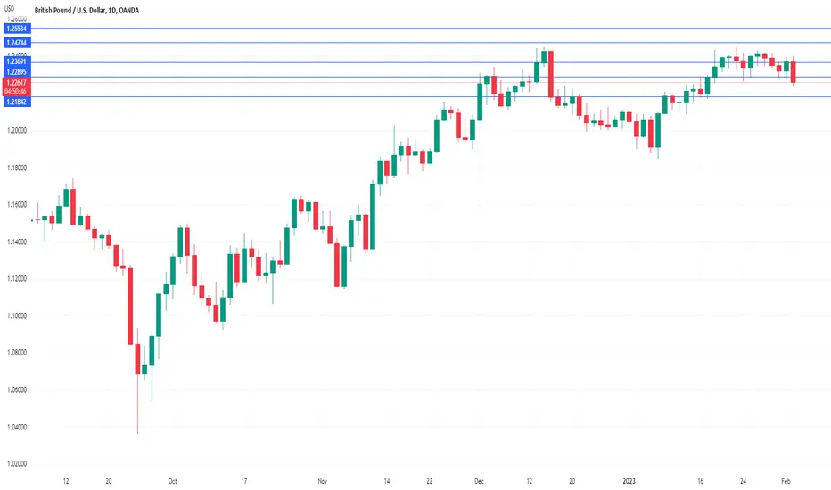Click the blue 1.23691 price label
The height and width of the screenshot is (490, 831).
point(17,61)
